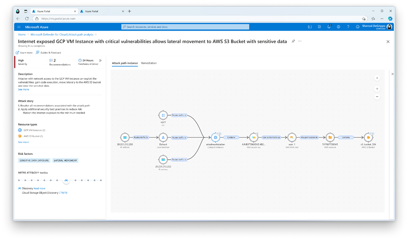
Task: Reload the browser page
Action: (x=27, y=19)
